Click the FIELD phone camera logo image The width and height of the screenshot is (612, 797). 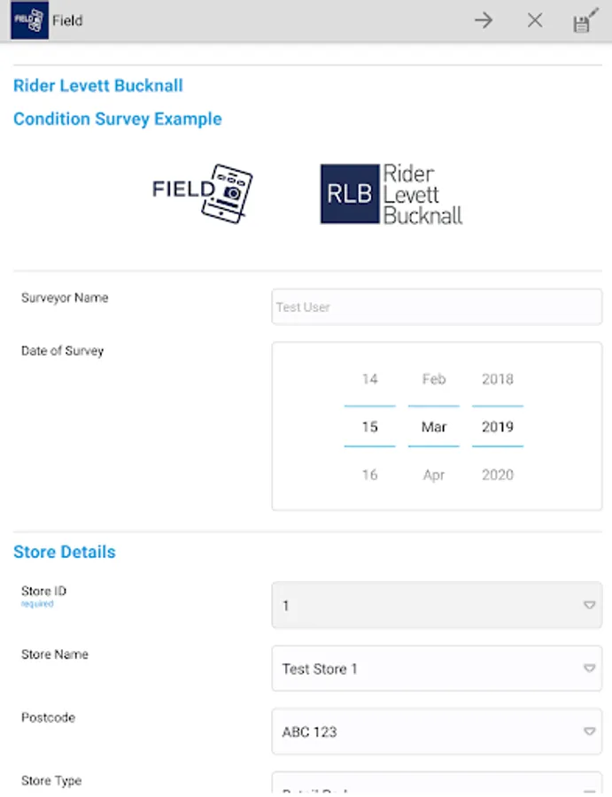click(x=203, y=192)
